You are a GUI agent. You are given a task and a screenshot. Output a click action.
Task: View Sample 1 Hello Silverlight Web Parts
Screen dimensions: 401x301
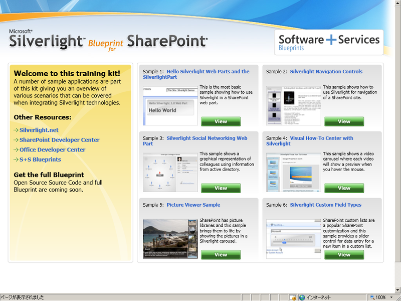pos(221,121)
